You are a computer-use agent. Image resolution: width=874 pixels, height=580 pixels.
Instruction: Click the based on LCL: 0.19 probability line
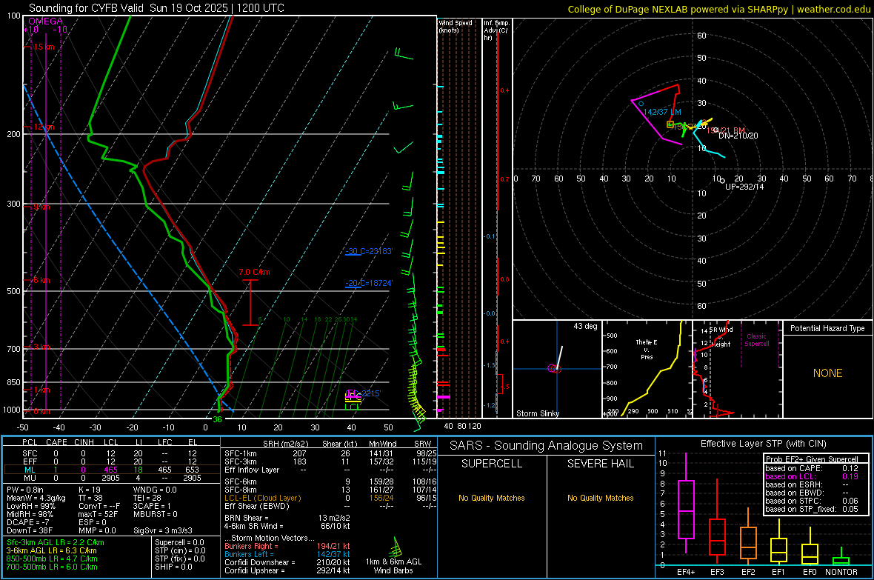[x=811, y=477]
